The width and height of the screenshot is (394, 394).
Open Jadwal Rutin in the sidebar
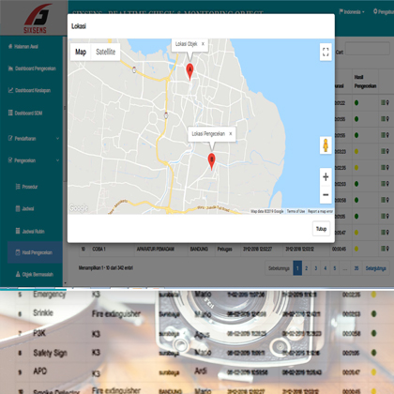pos(30,232)
